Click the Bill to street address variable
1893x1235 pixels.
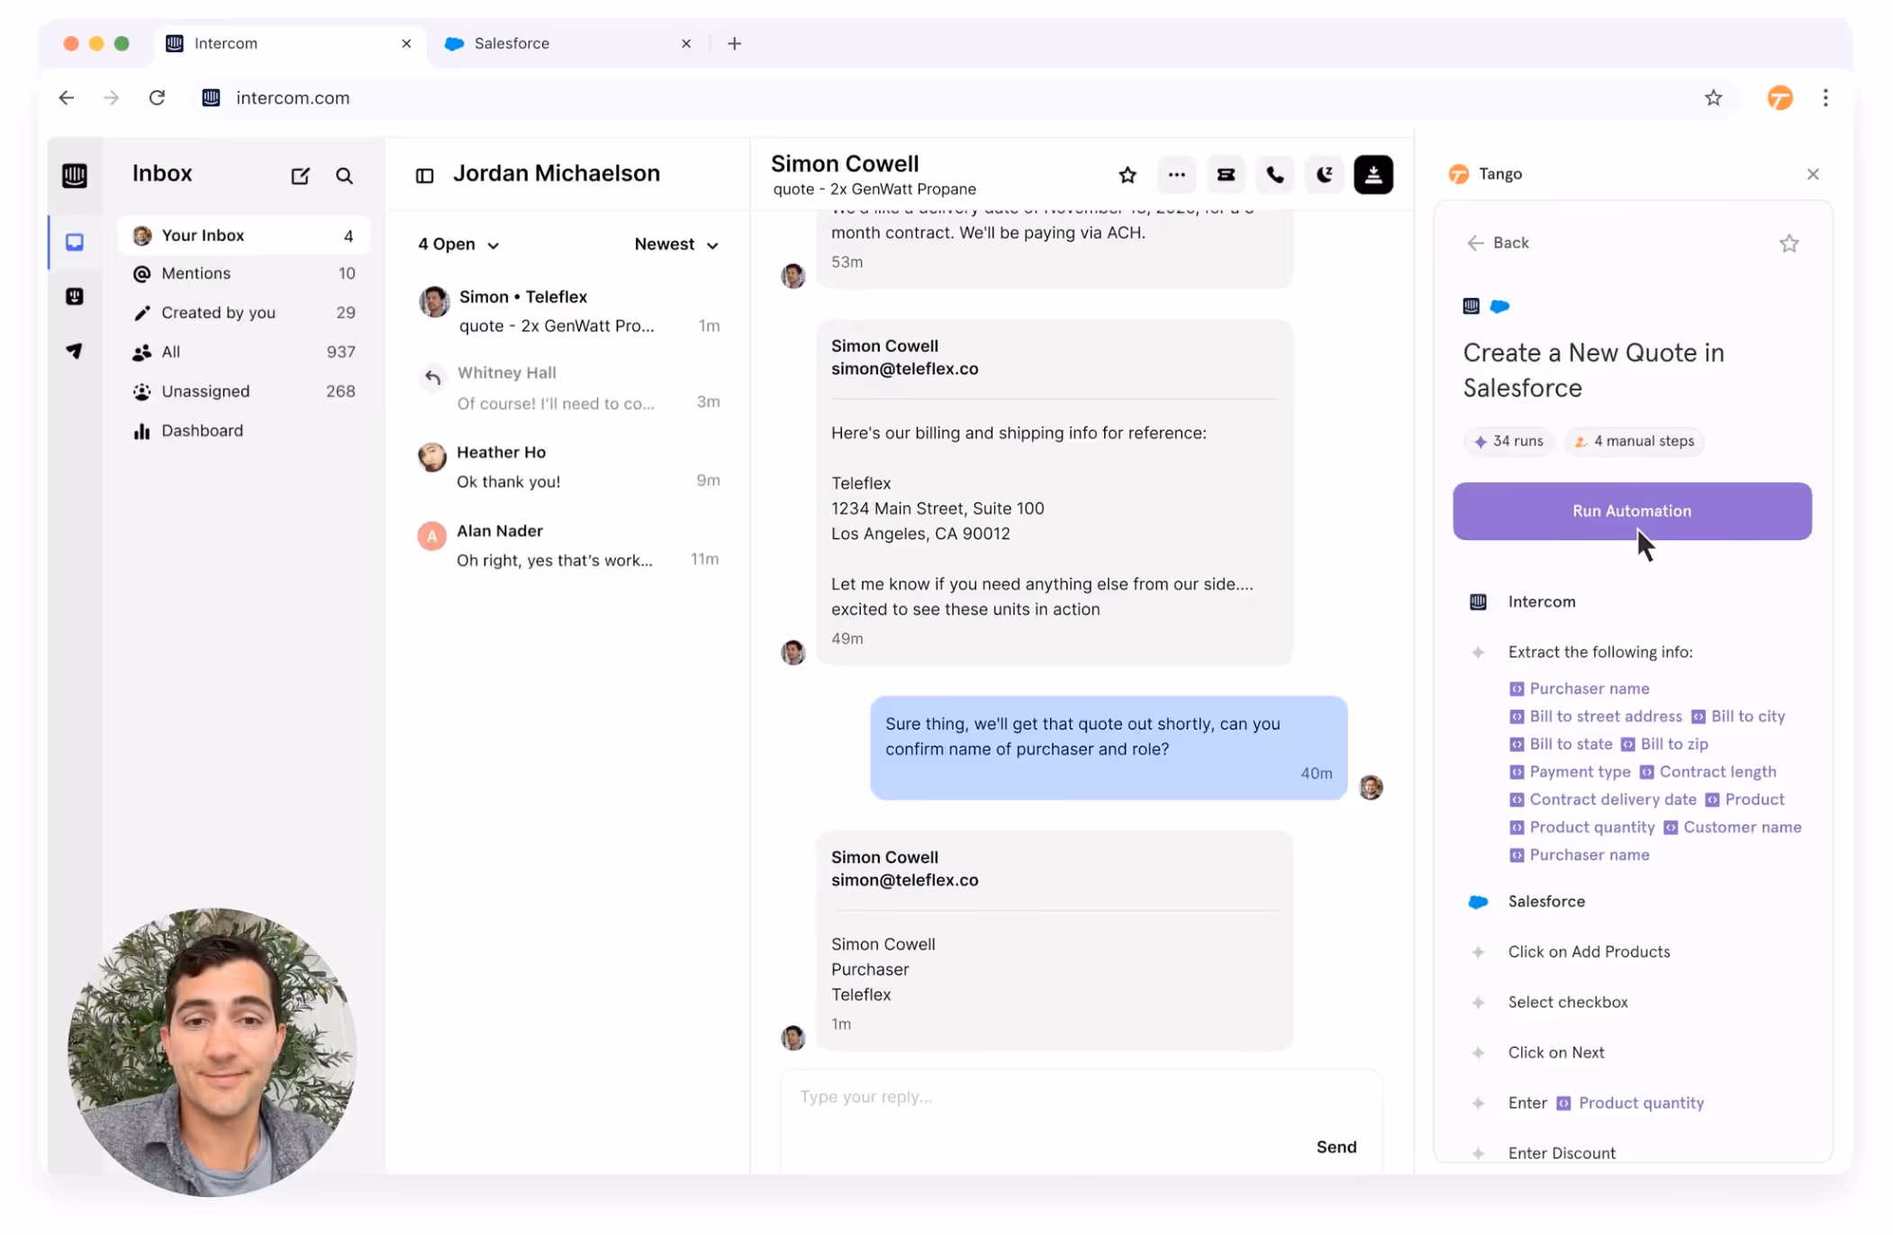coord(1596,717)
